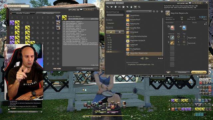Click into the macro text editing area
Image resolution: width=213 pixels, height=120 pixels.
80,43
